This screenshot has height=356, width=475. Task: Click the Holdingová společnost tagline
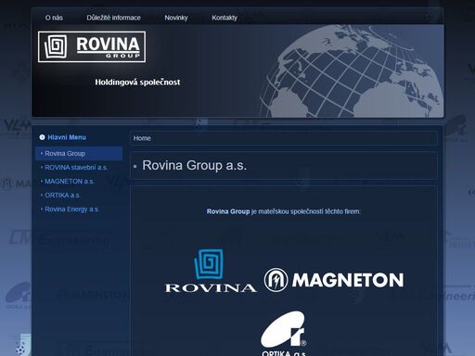coord(137,83)
